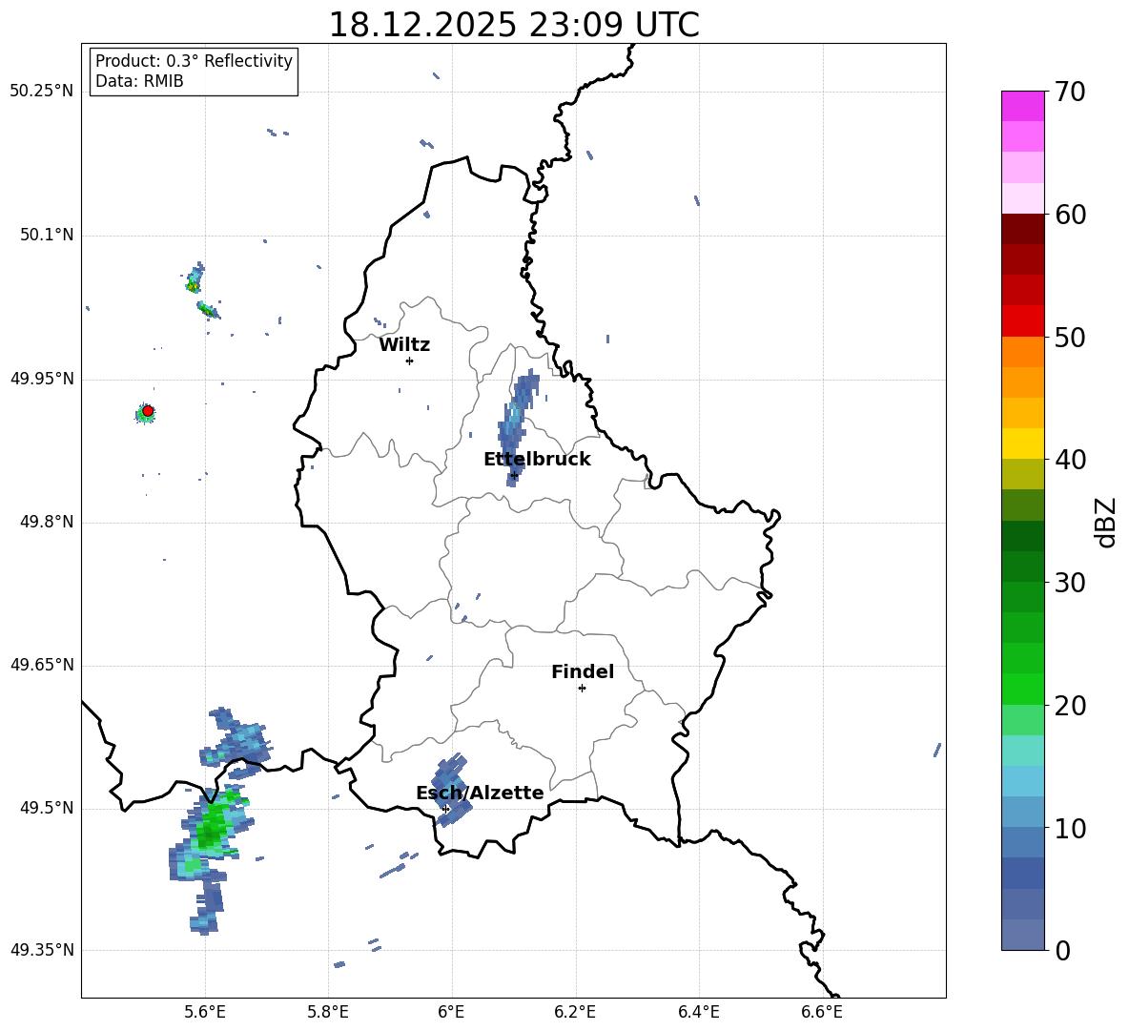Pick the orange colorbar swatch below 50

(x=1023, y=352)
